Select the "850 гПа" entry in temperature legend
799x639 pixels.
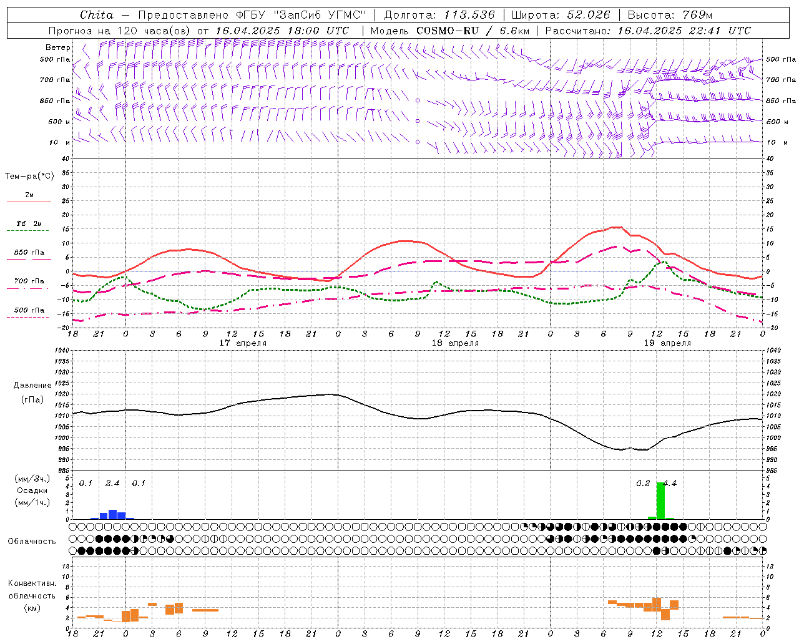pyautogui.click(x=29, y=253)
